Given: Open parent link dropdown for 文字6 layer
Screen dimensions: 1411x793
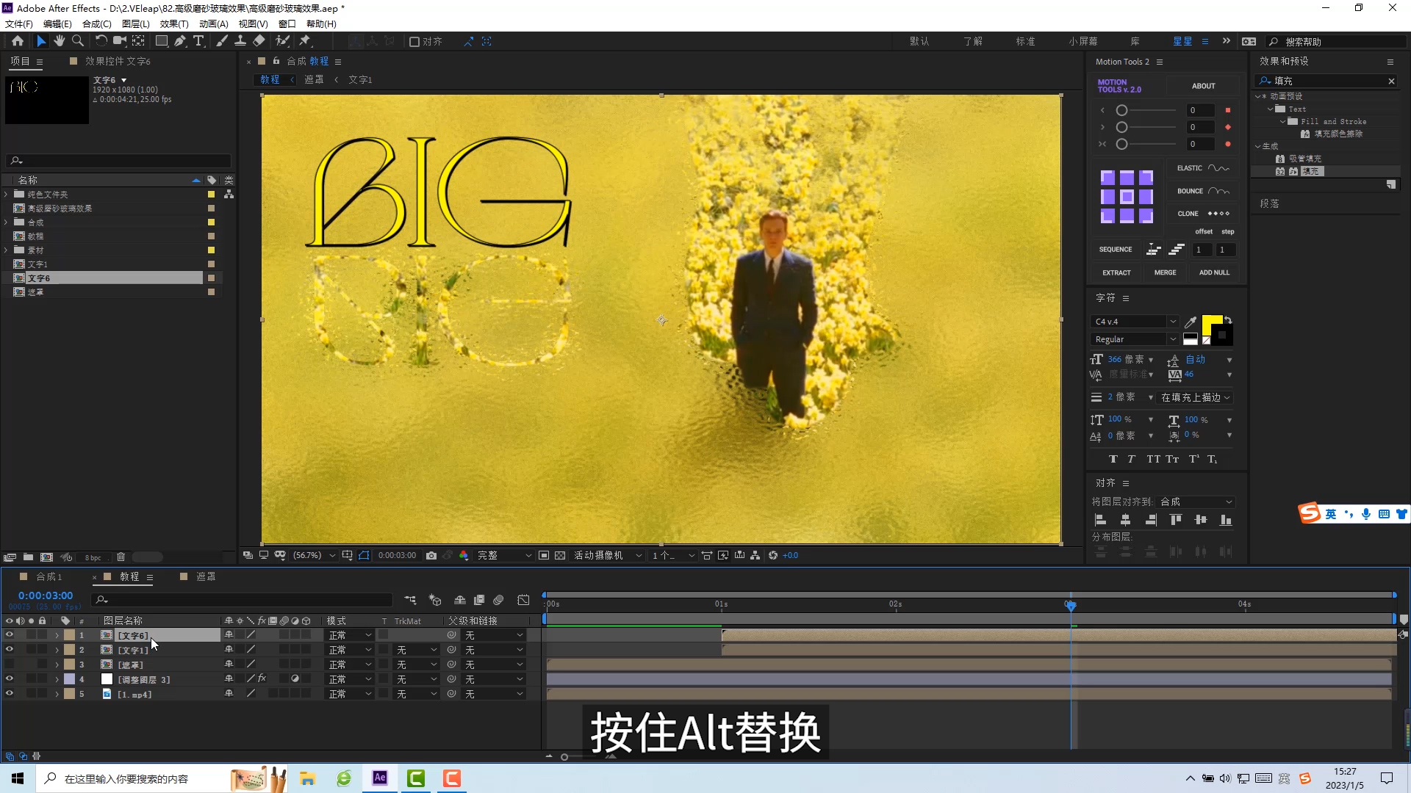Looking at the screenshot, I should click(x=494, y=635).
